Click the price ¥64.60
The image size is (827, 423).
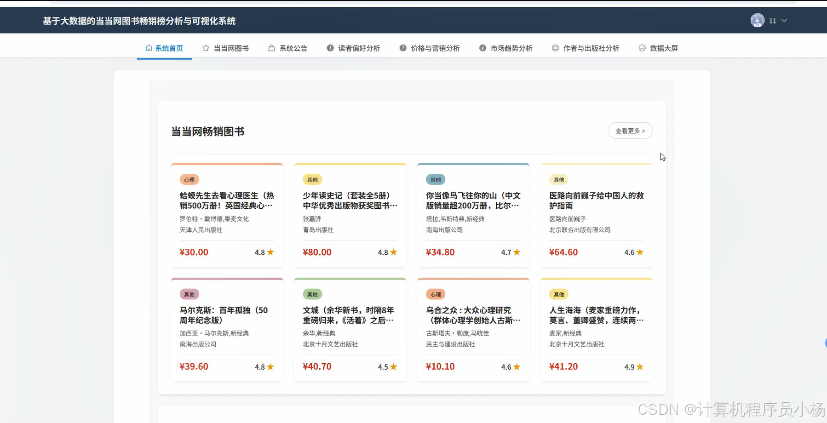[x=563, y=252]
